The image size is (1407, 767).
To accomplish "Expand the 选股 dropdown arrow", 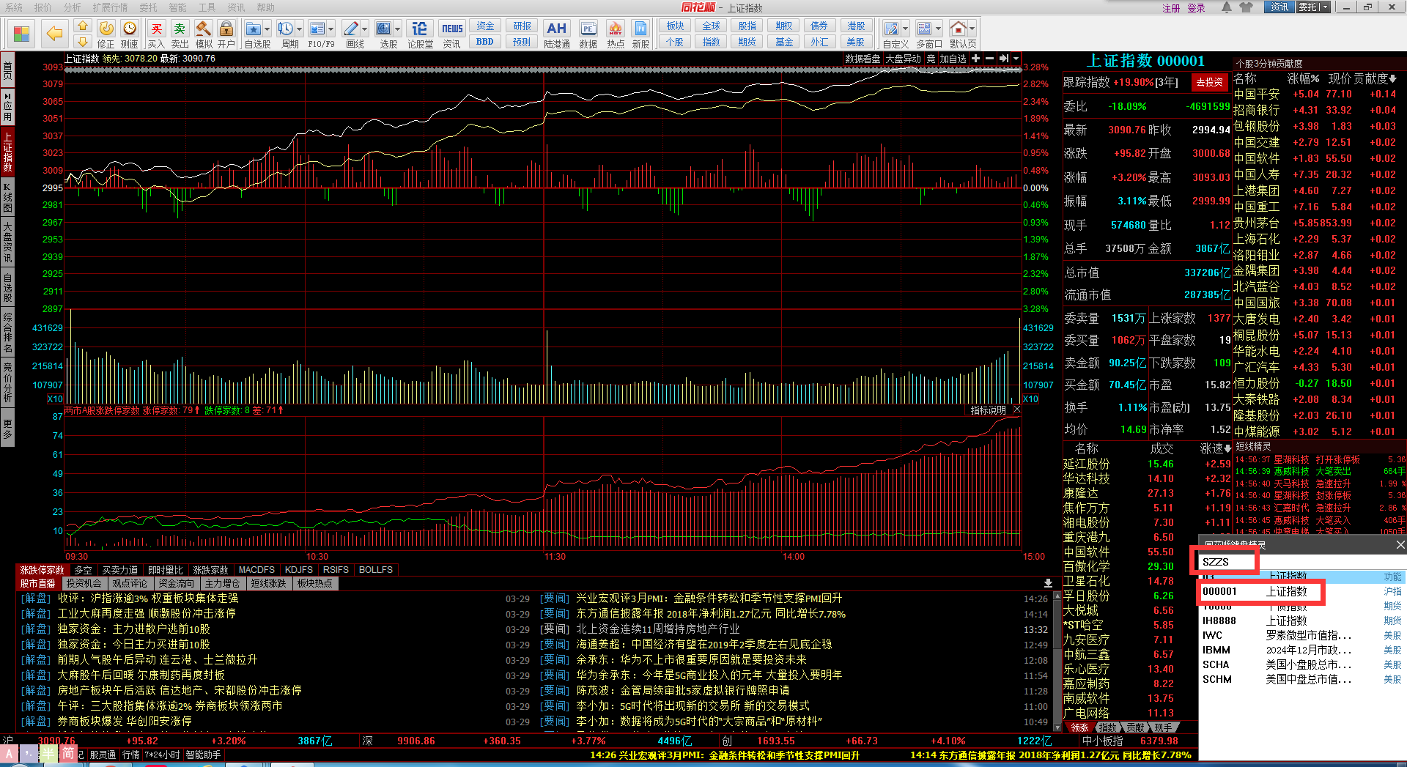I will pyautogui.click(x=397, y=29).
